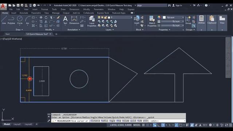Select the Mirror tool icon
The height and width of the screenshot is (131, 233).
[46, 22]
